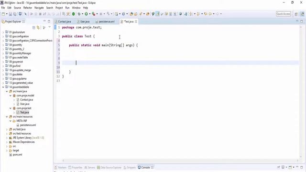Click the Back navigation arrow icon
Screen dimensions: 306x172
pyautogui.click(x=210, y=14)
